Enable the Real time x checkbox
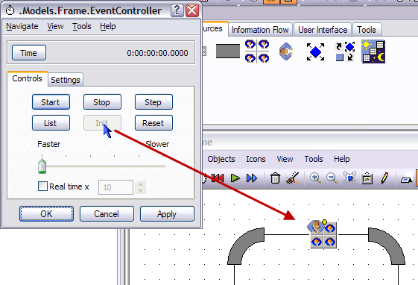418x285 pixels. click(x=42, y=187)
